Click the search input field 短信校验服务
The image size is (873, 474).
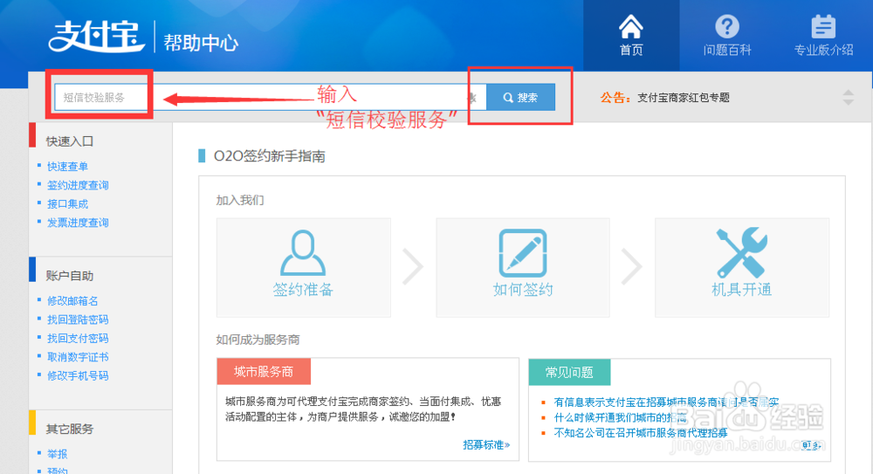270,98
